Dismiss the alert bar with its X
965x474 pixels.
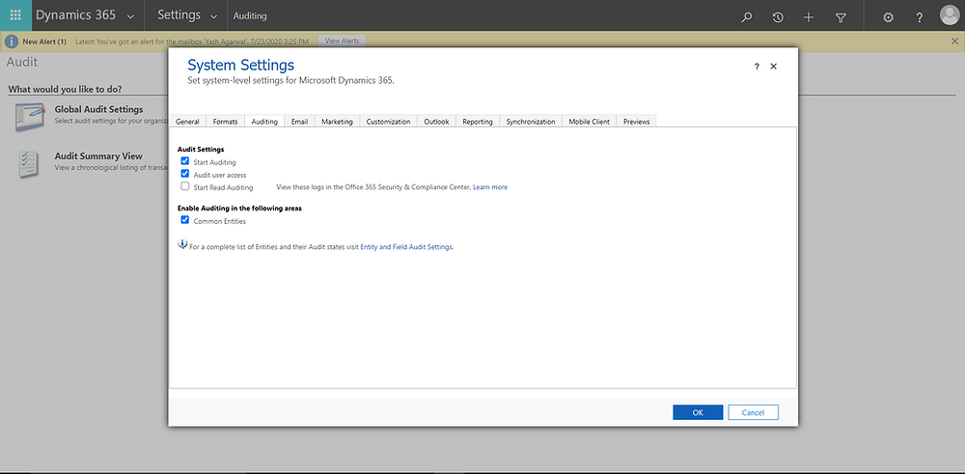click(954, 41)
